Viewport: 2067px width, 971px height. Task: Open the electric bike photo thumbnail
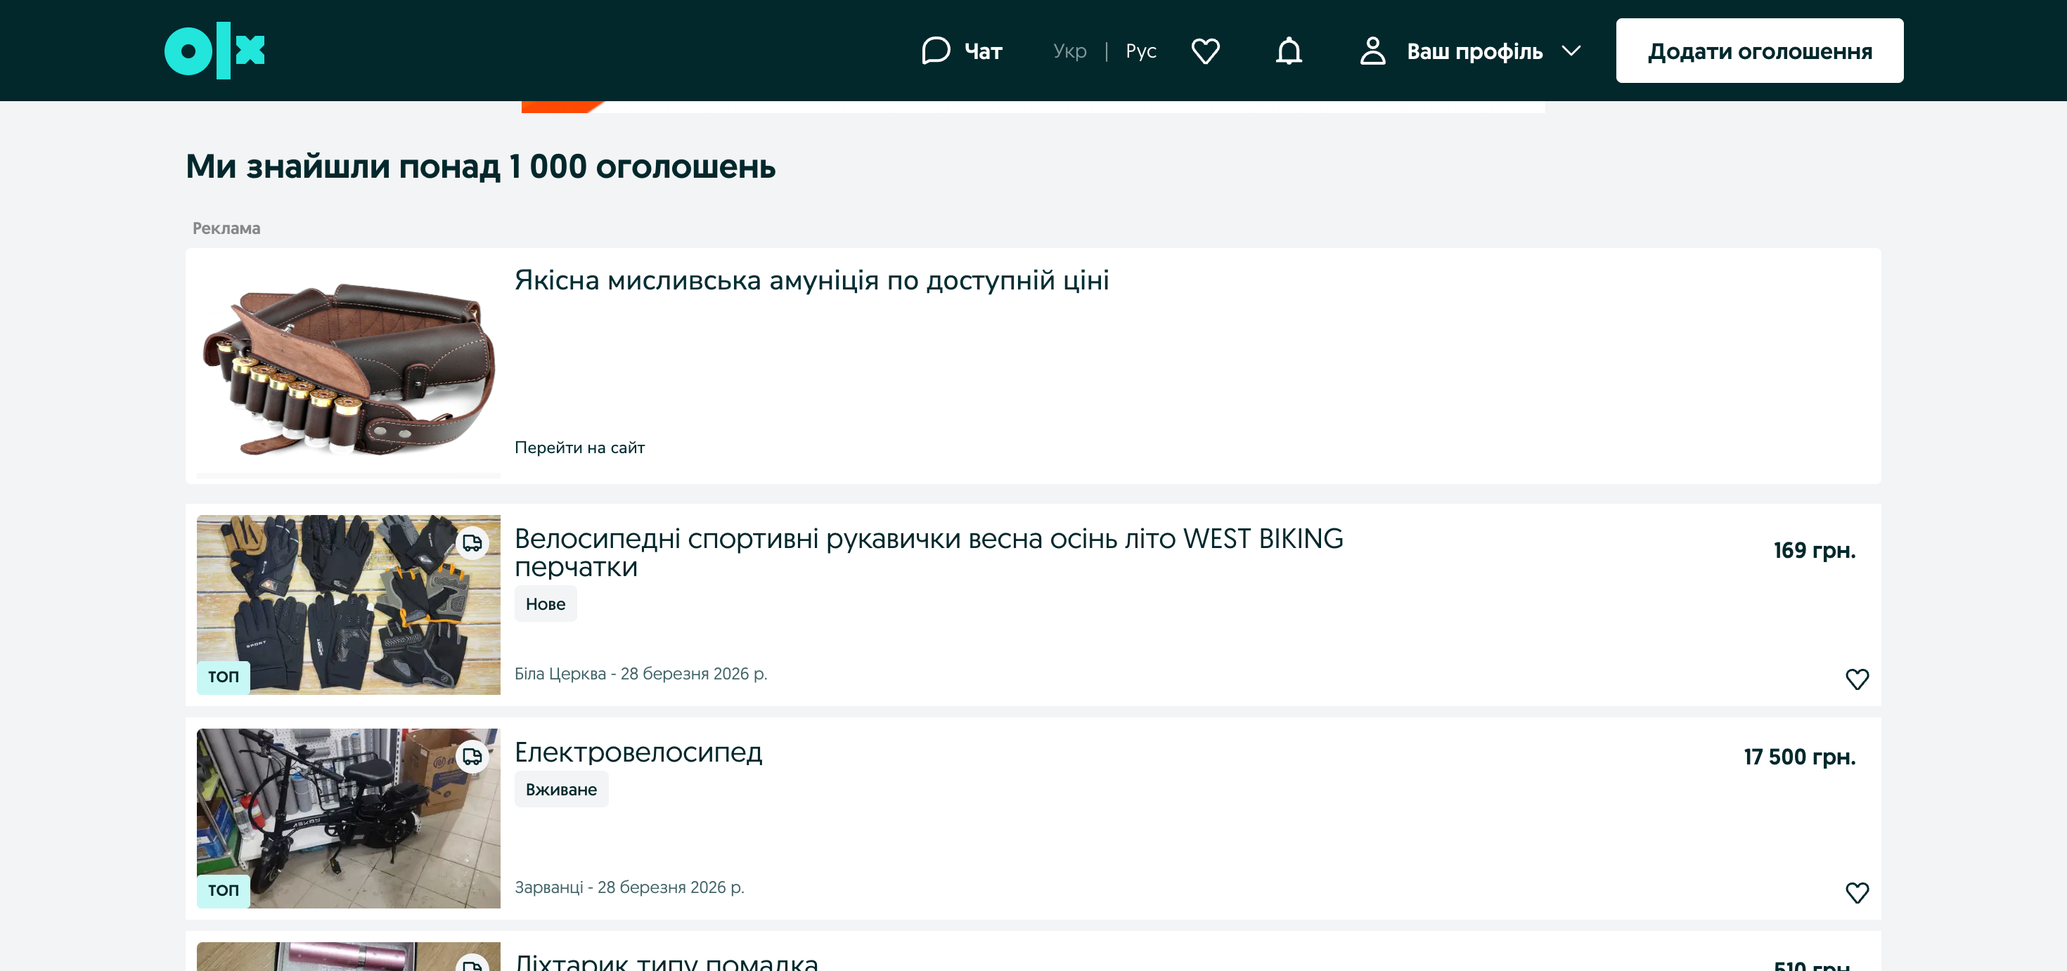point(348,818)
